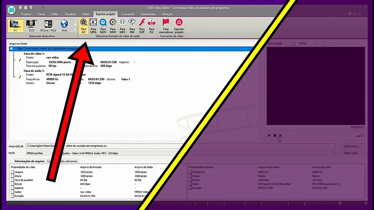
Task: Select the Para FLV output format
Action: pyautogui.click(x=152, y=26)
